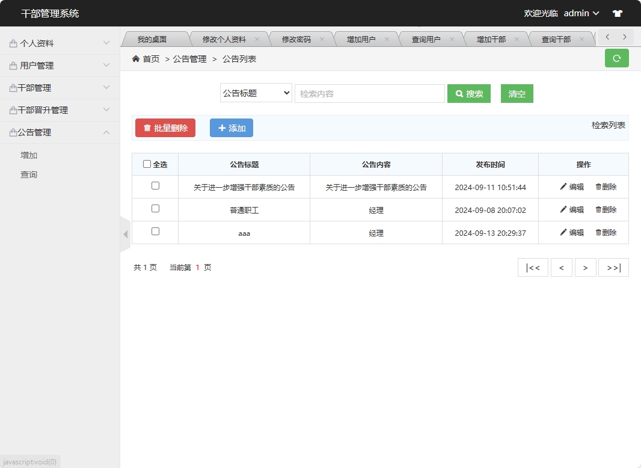
Task: Click the refresh icon above the announcement list
Action: [616, 58]
